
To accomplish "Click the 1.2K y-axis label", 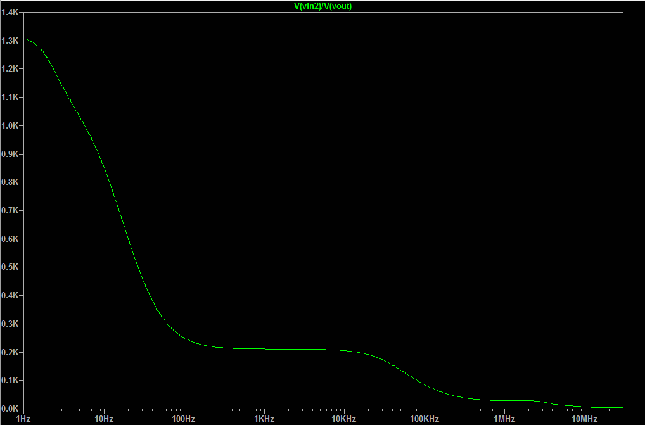I will (x=10, y=68).
